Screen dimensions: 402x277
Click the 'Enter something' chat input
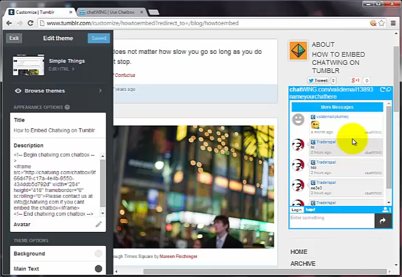tap(332, 220)
